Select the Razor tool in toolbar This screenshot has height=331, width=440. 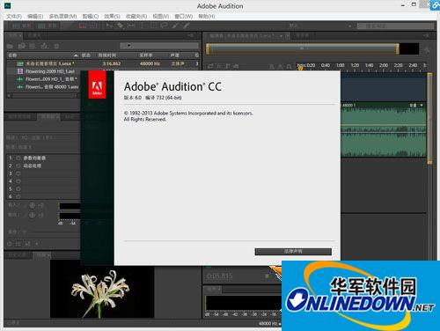tap(120, 26)
